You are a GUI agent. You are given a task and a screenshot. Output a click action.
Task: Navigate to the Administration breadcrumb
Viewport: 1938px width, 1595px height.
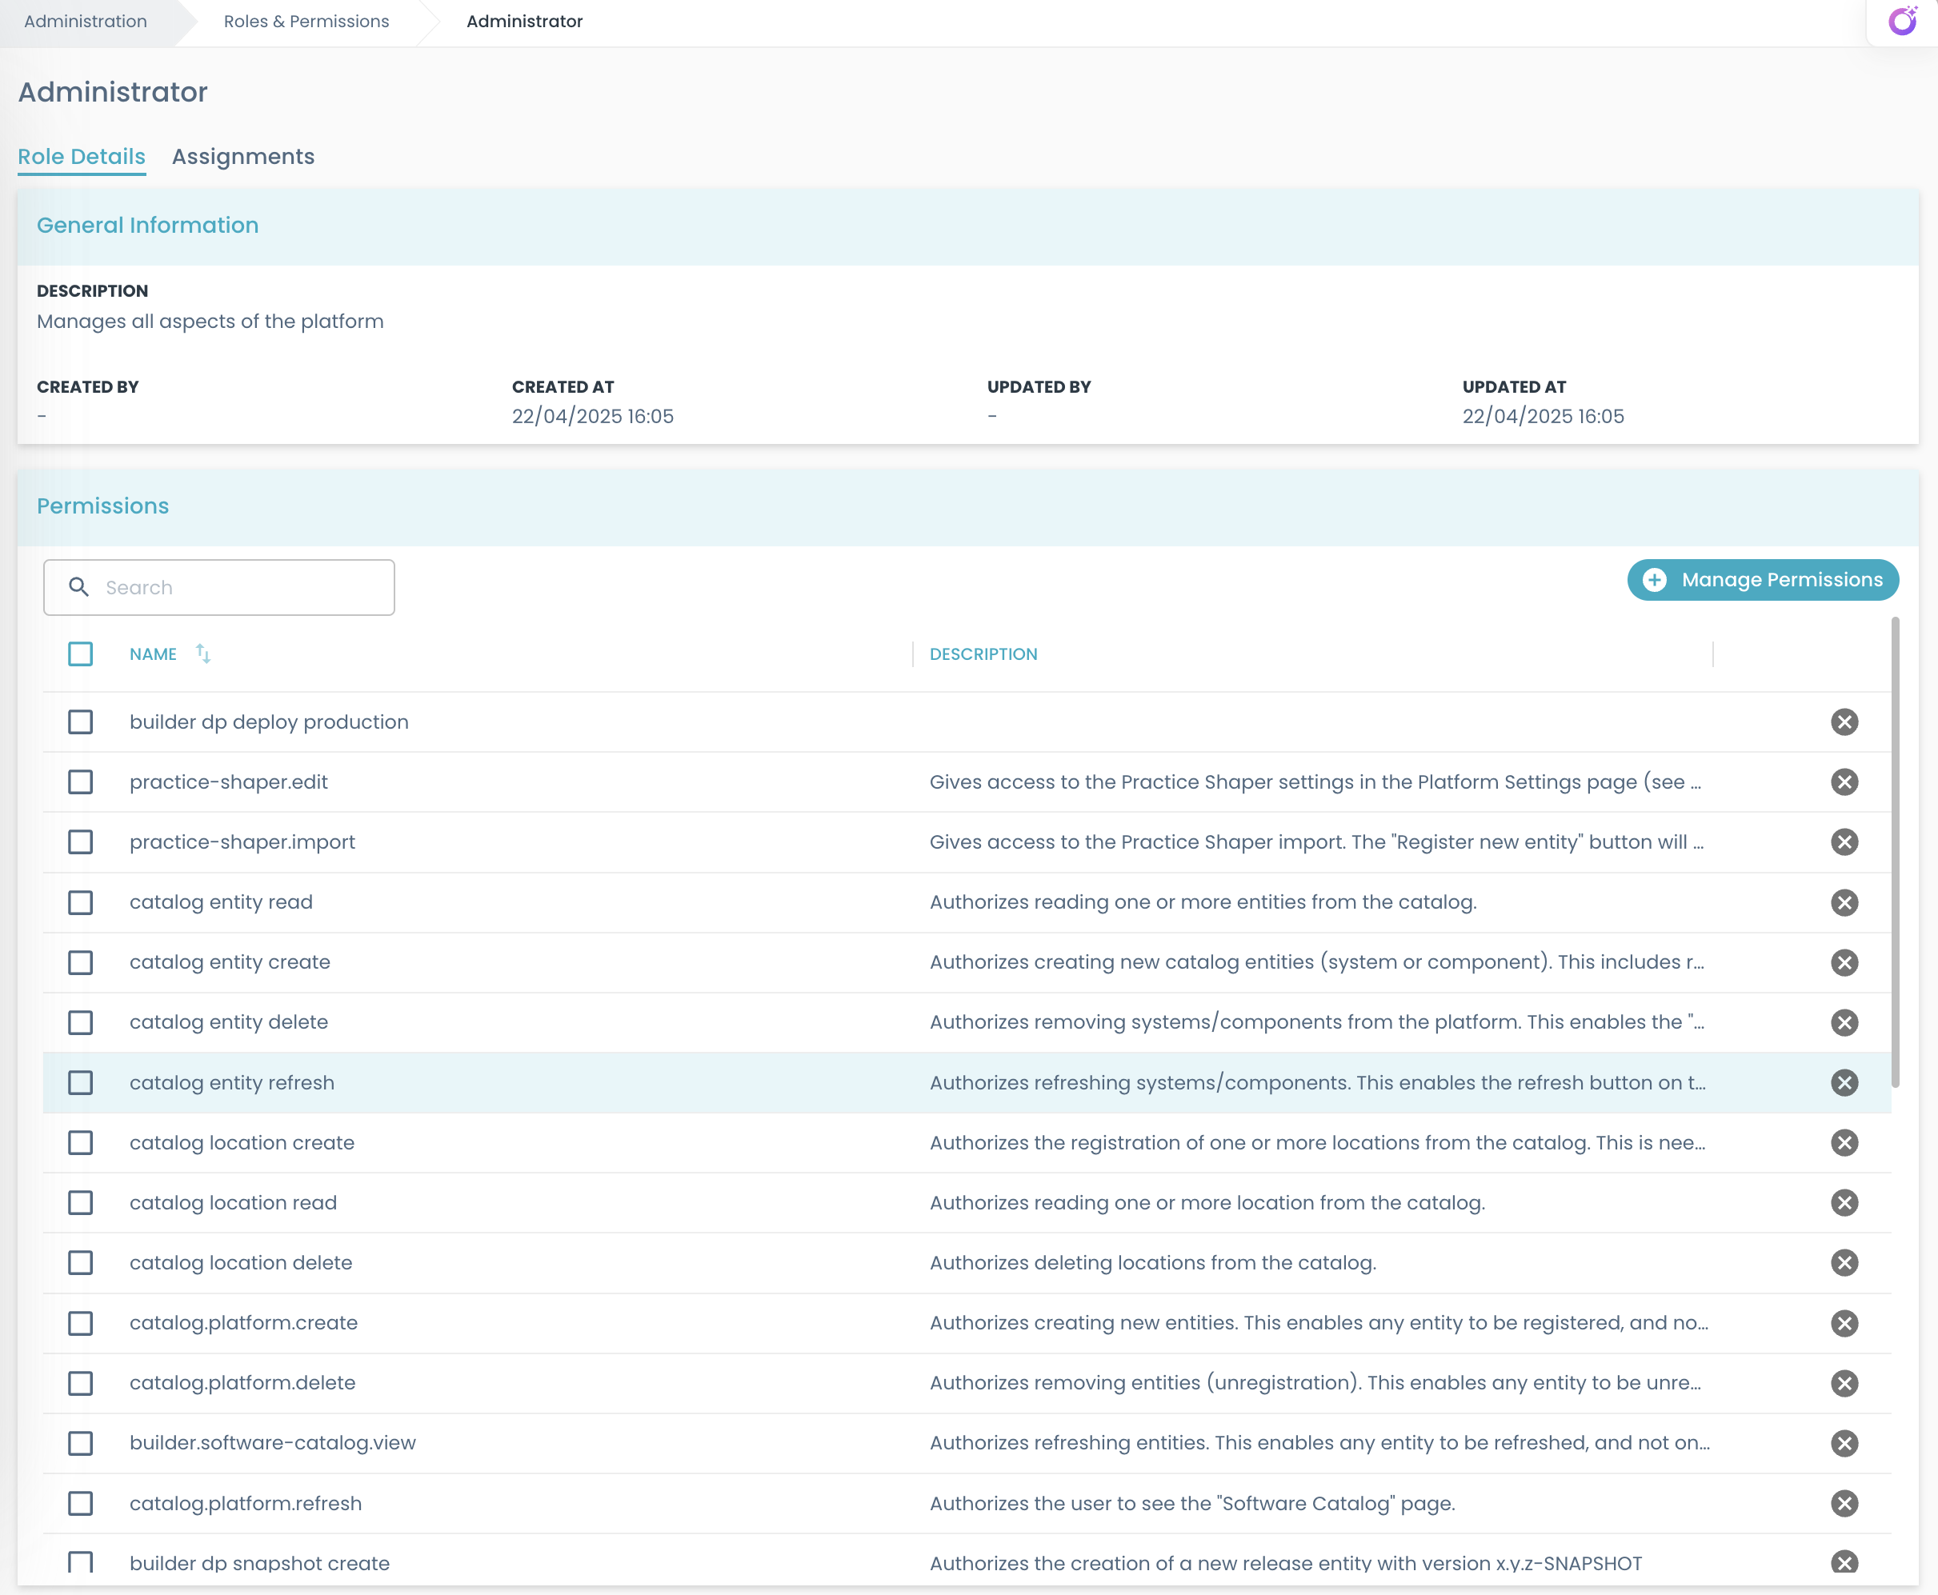point(86,21)
